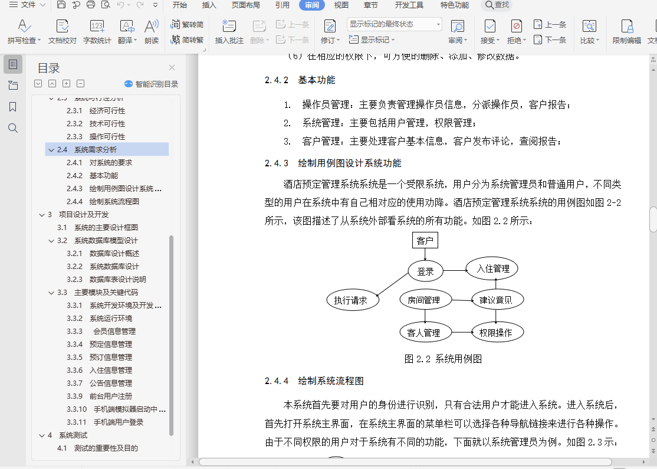The width and height of the screenshot is (657, 469).
Task: Open the spell check tool
Action: (x=24, y=31)
